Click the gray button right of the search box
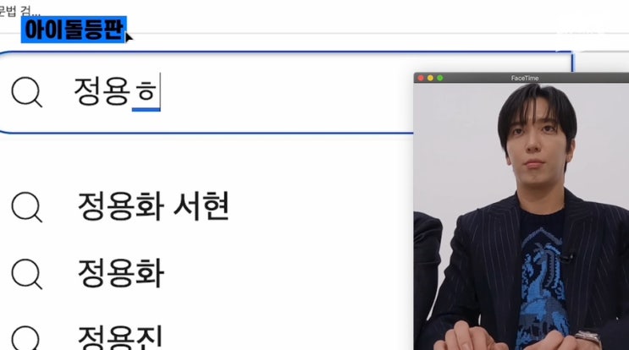The width and height of the screenshot is (629, 350). pyautogui.click(x=602, y=62)
